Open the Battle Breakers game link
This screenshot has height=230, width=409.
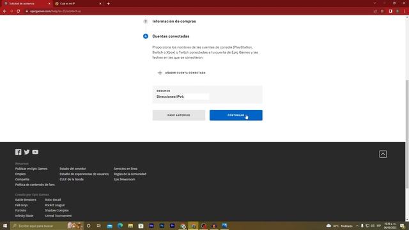[x=26, y=200]
